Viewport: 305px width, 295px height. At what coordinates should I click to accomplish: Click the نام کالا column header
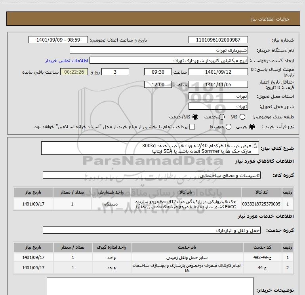pos(186,192)
